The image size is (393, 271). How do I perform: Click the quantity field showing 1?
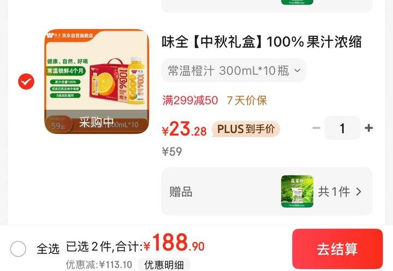tap(342, 128)
